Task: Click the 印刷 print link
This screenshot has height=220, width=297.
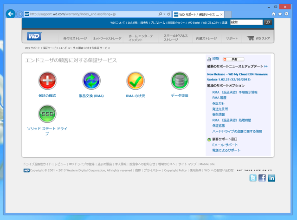Action: (x=215, y=59)
